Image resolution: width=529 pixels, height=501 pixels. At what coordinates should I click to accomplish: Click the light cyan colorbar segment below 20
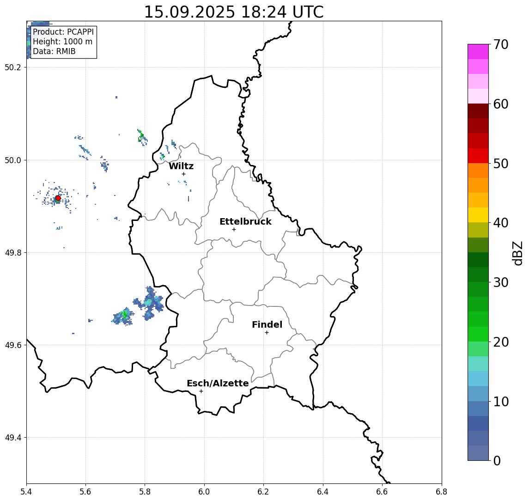(478, 364)
